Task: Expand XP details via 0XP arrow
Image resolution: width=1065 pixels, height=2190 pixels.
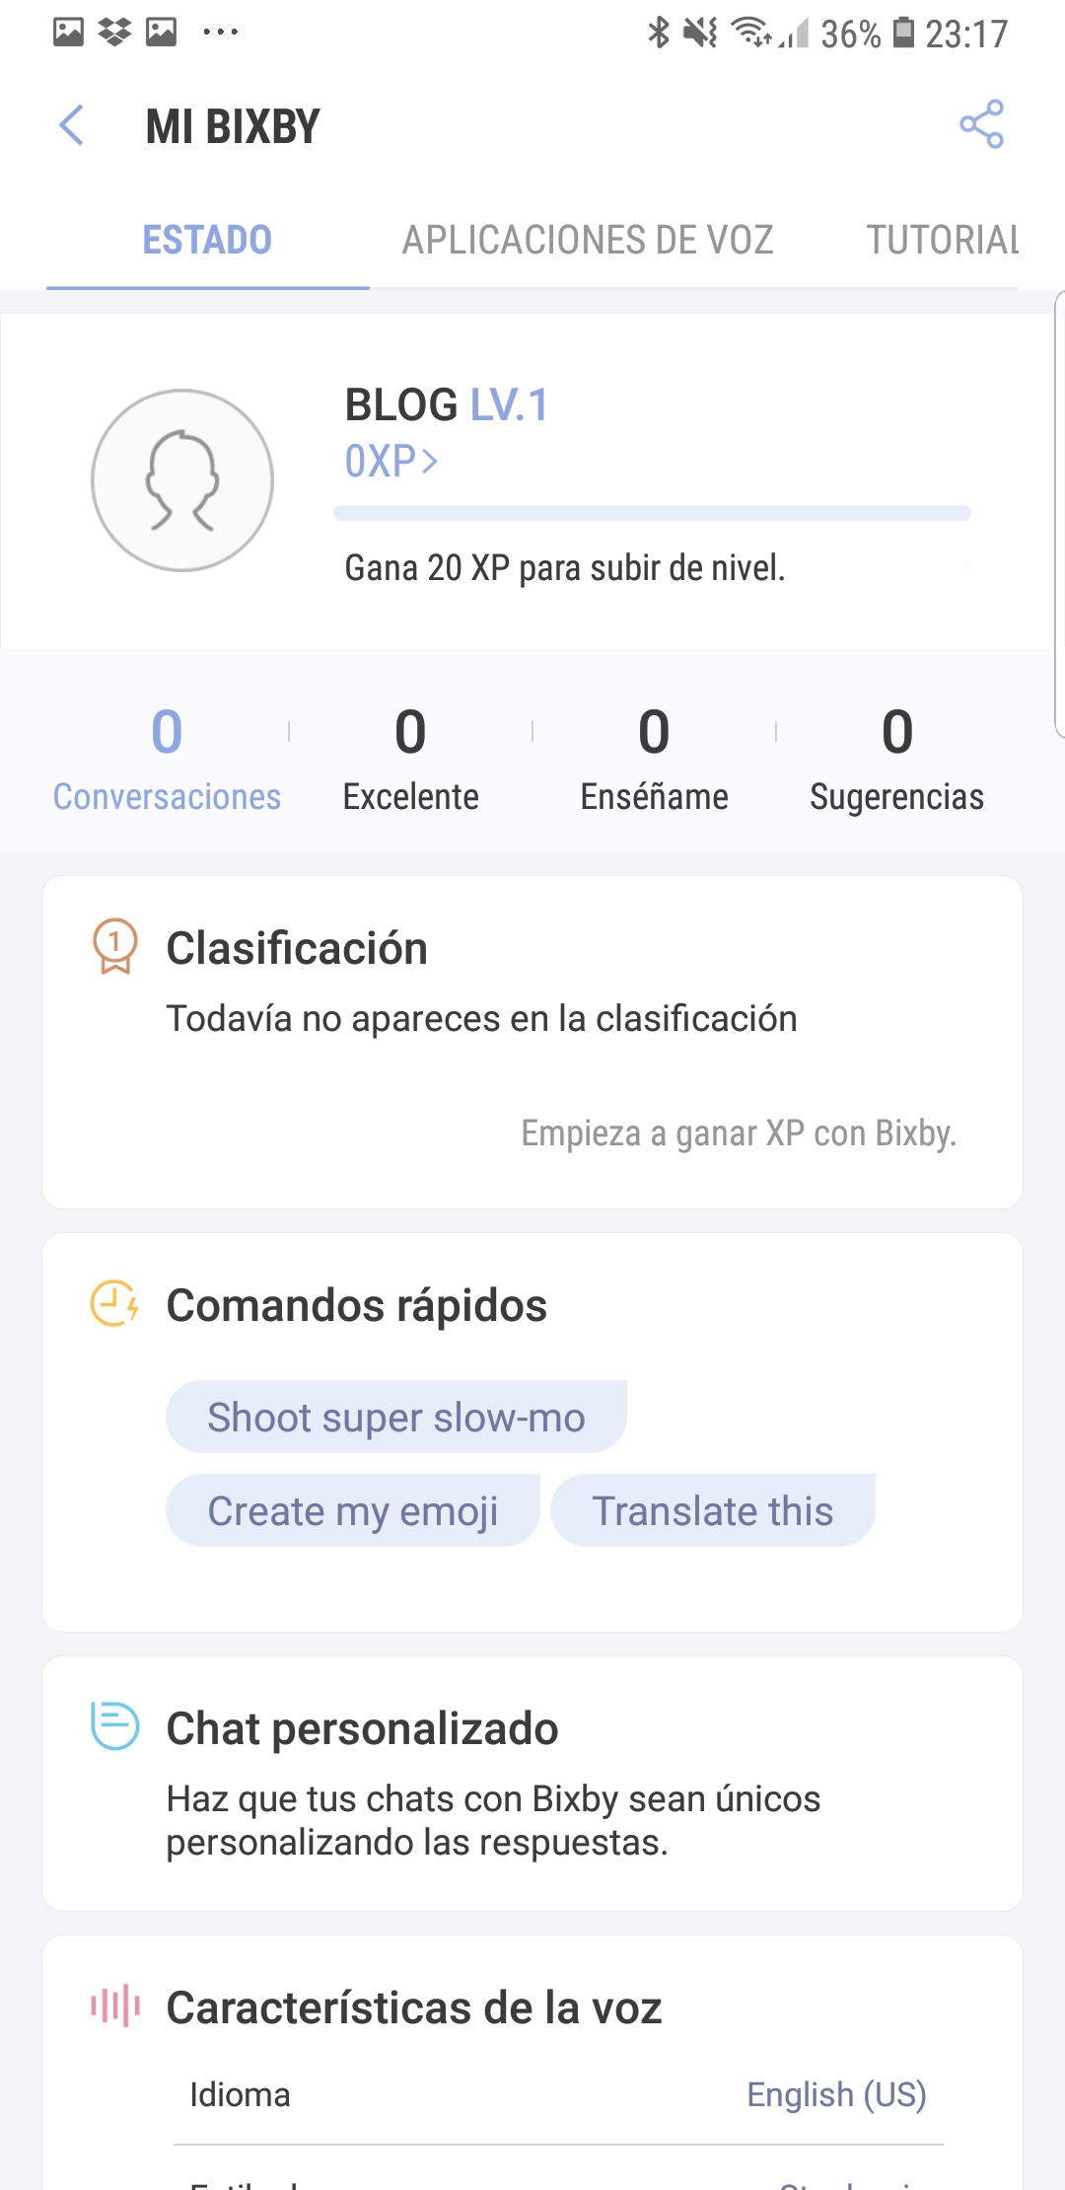Action: coord(391,461)
